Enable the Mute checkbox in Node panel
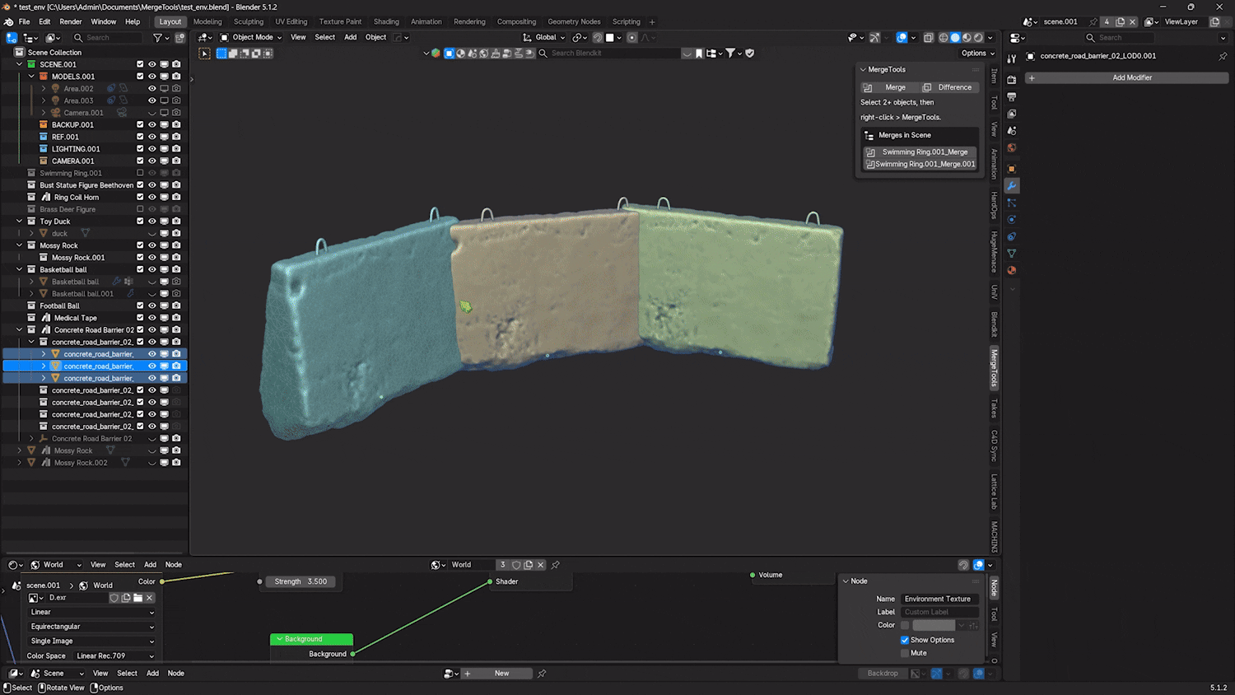1235x695 pixels. (x=905, y=653)
